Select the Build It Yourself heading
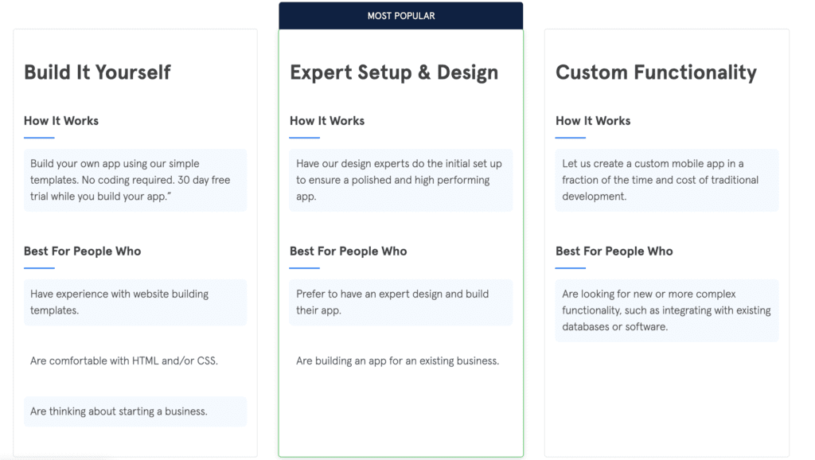The width and height of the screenshot is (815, 460). tap(97, 72)
